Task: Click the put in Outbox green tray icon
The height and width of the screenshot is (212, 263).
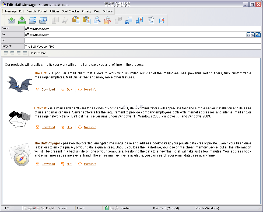Action: pos(22,20)
